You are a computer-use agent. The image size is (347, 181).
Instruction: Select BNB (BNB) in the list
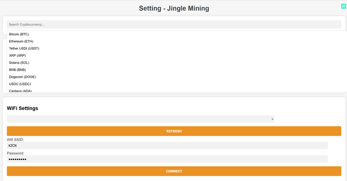pyautogui.click(x=17, y=70)
